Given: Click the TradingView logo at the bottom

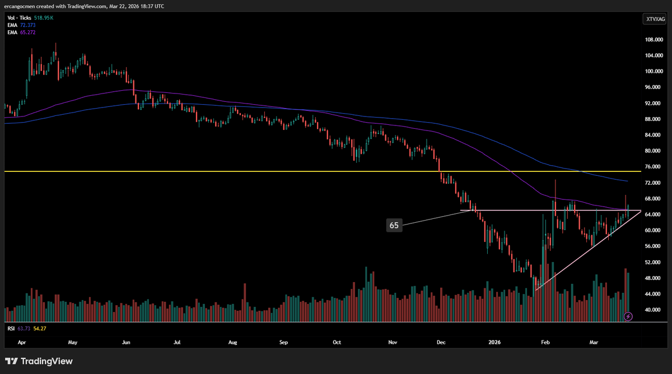Looking at the screenshot, I should [x=39, y=361].
